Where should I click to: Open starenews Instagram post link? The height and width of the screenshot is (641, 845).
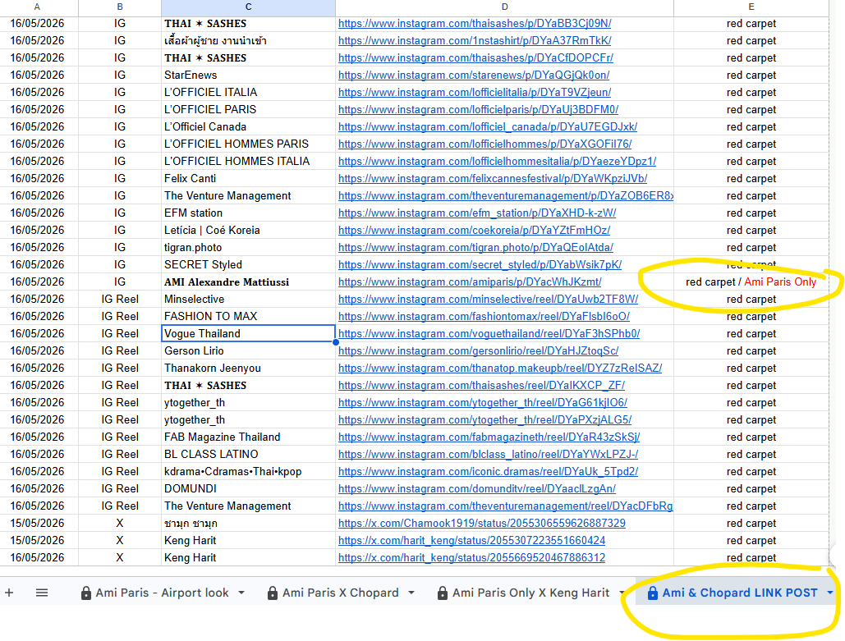474,76
